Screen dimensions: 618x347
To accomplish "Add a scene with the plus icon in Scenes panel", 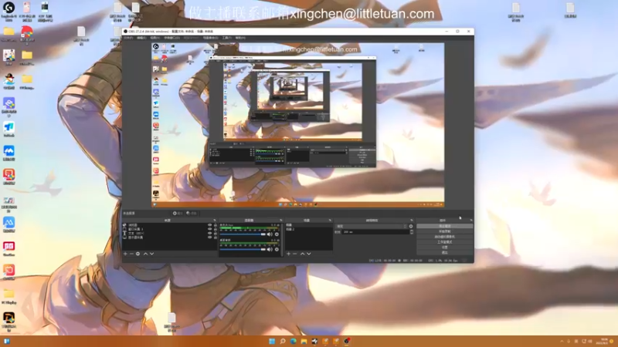I will coord(288,254).
